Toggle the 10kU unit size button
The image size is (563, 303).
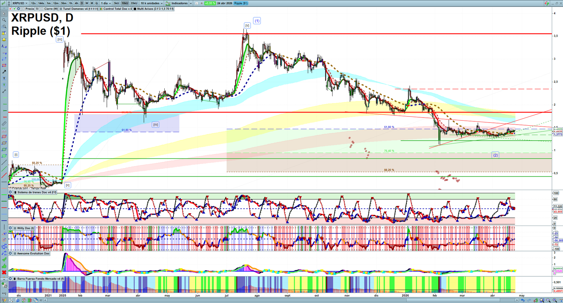pyautogui.click(x=125, y=3)
